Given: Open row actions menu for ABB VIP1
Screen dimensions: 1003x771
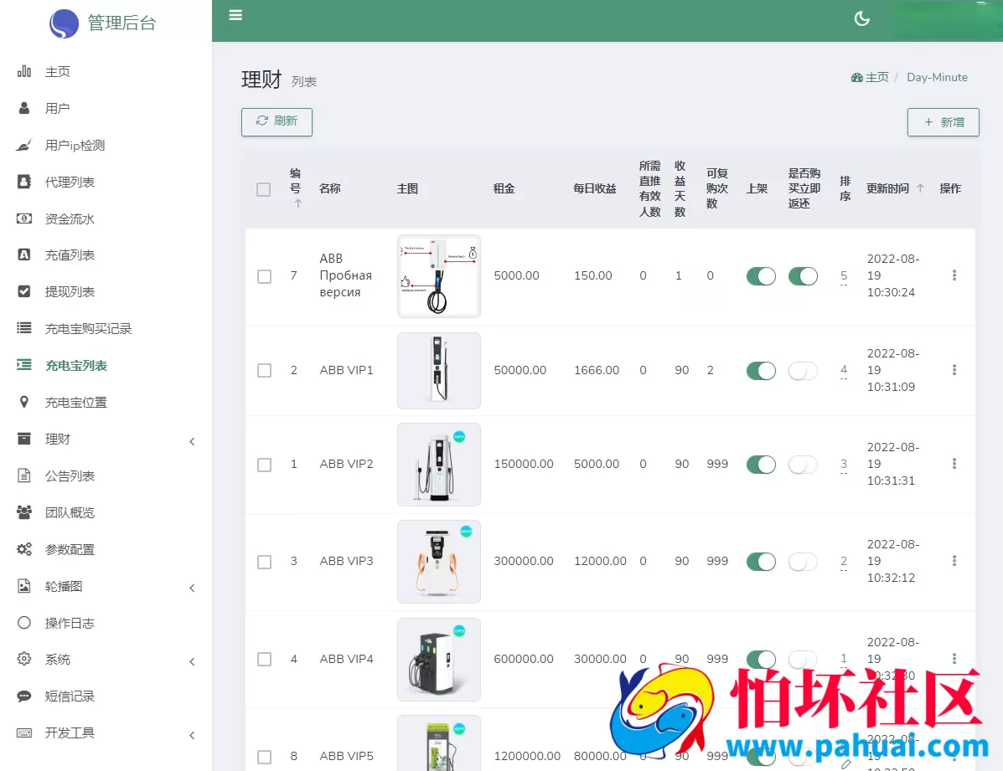Looking at the screenshot, I should 954,369.
